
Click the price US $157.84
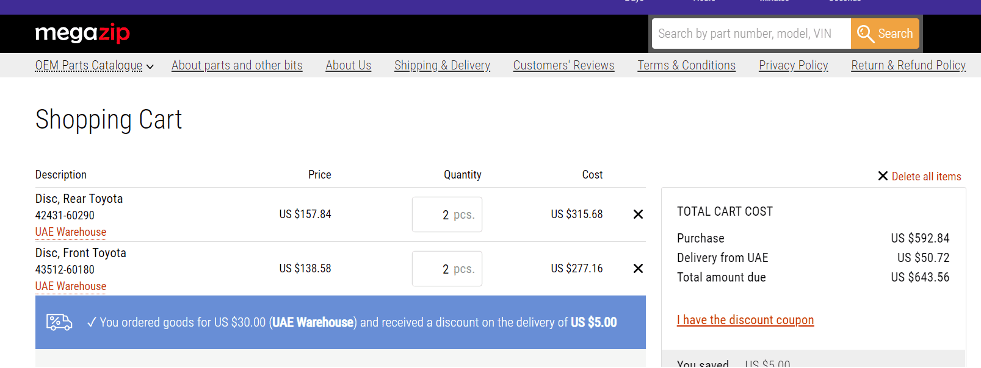click(305, 214)
